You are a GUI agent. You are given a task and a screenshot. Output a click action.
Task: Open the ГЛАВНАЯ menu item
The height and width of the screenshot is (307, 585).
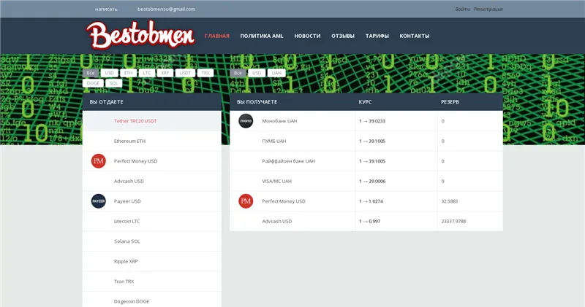217,36
